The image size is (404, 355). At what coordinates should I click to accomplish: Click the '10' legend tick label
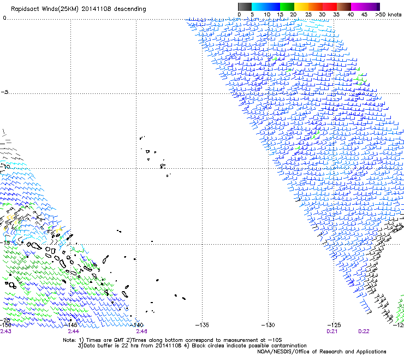[x=267, y=14]
